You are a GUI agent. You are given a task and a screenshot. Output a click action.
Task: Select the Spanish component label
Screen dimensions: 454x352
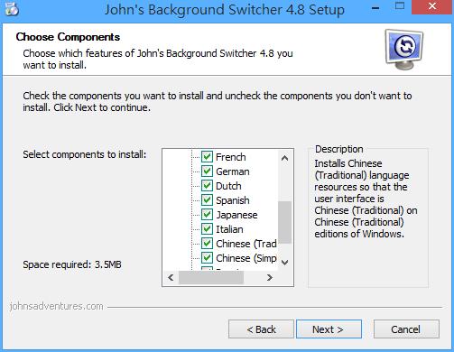click(x=233, y=200)
